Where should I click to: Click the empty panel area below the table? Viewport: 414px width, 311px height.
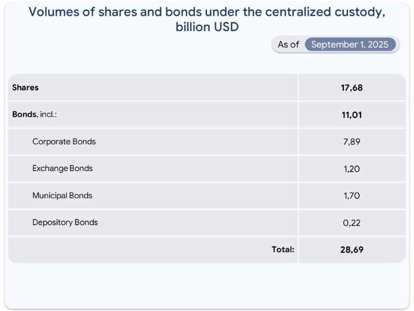click(x=207, y=285)
